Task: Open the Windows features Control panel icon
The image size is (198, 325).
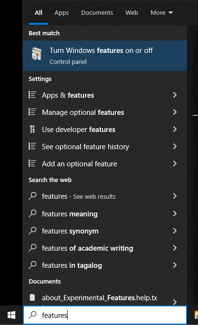Action: point(36,54)
